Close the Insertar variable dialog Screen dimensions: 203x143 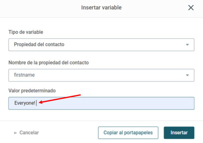191,8
